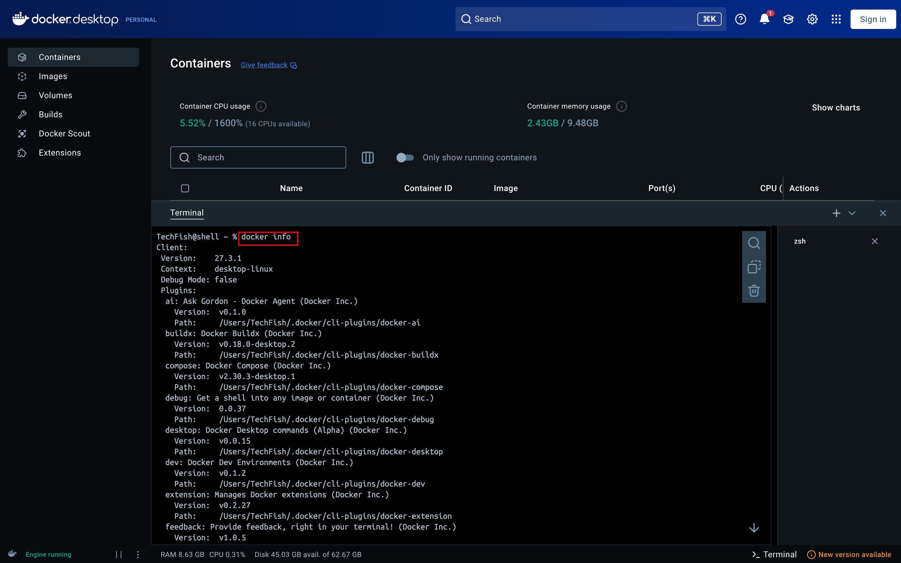Open the apps grid icon
The width and height of the screenshot is (901, 563).
pyautogui.click(x=836, y=19)
